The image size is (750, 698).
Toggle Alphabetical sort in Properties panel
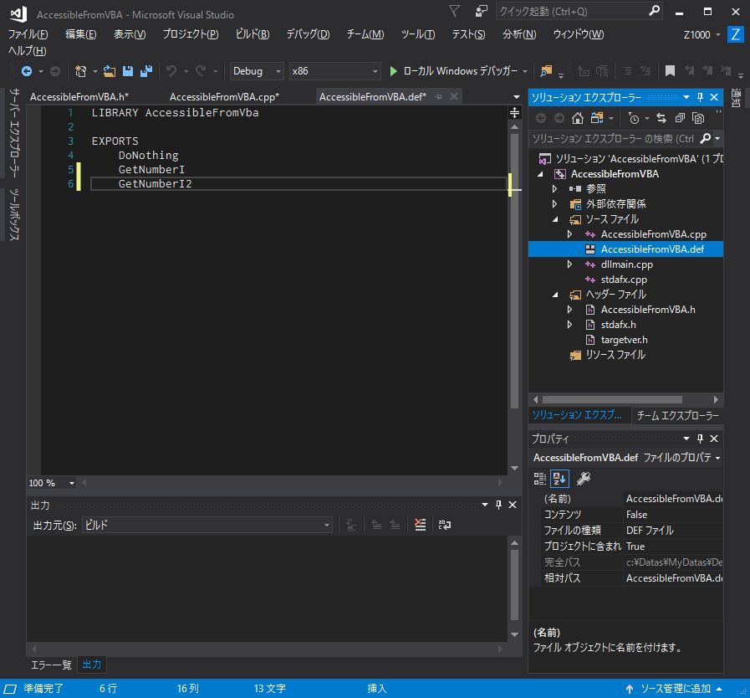coord(559,478)
